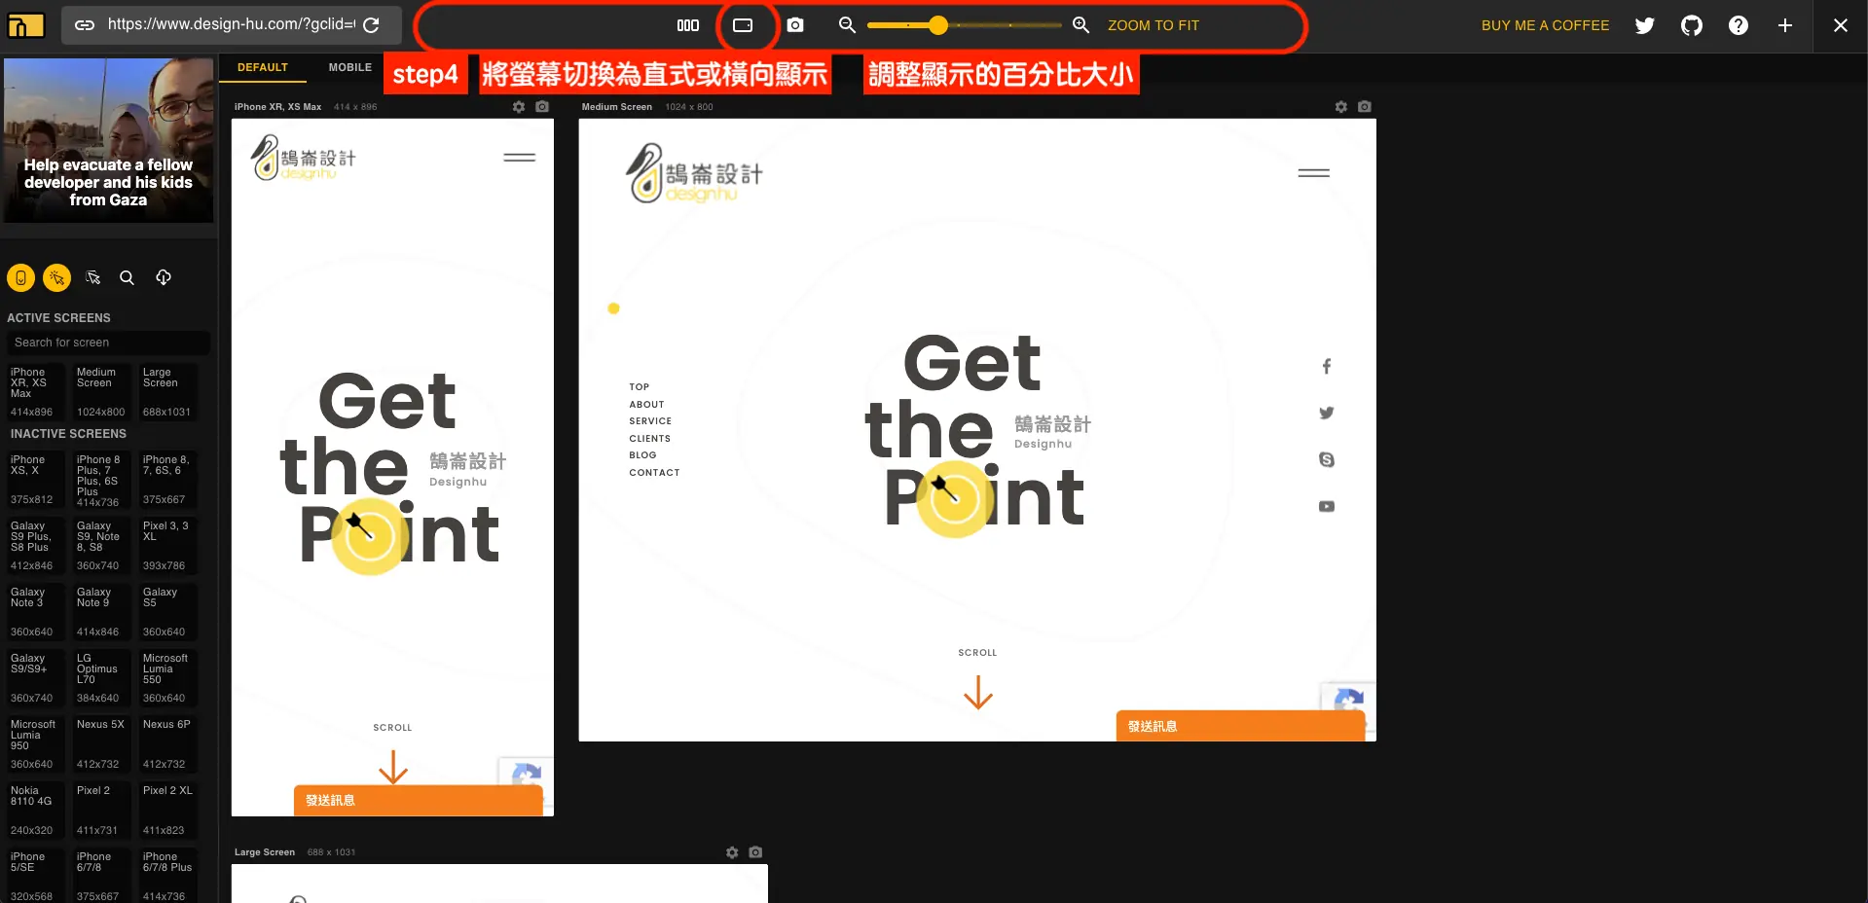Click the screenshot camera icon in top toolbar
Viewport: 1868px width, 903px height.
(x=795, y=25)
